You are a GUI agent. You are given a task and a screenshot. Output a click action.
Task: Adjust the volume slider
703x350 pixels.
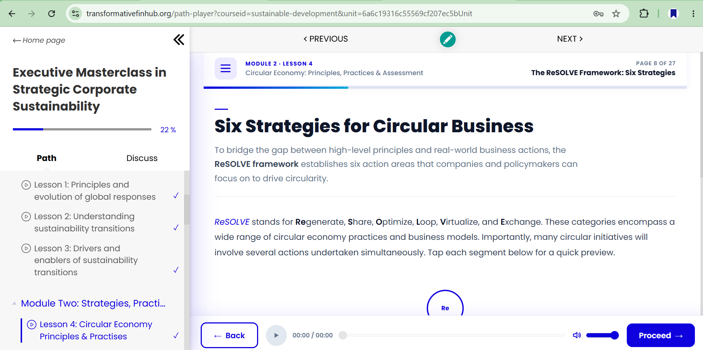pos(602,335)
